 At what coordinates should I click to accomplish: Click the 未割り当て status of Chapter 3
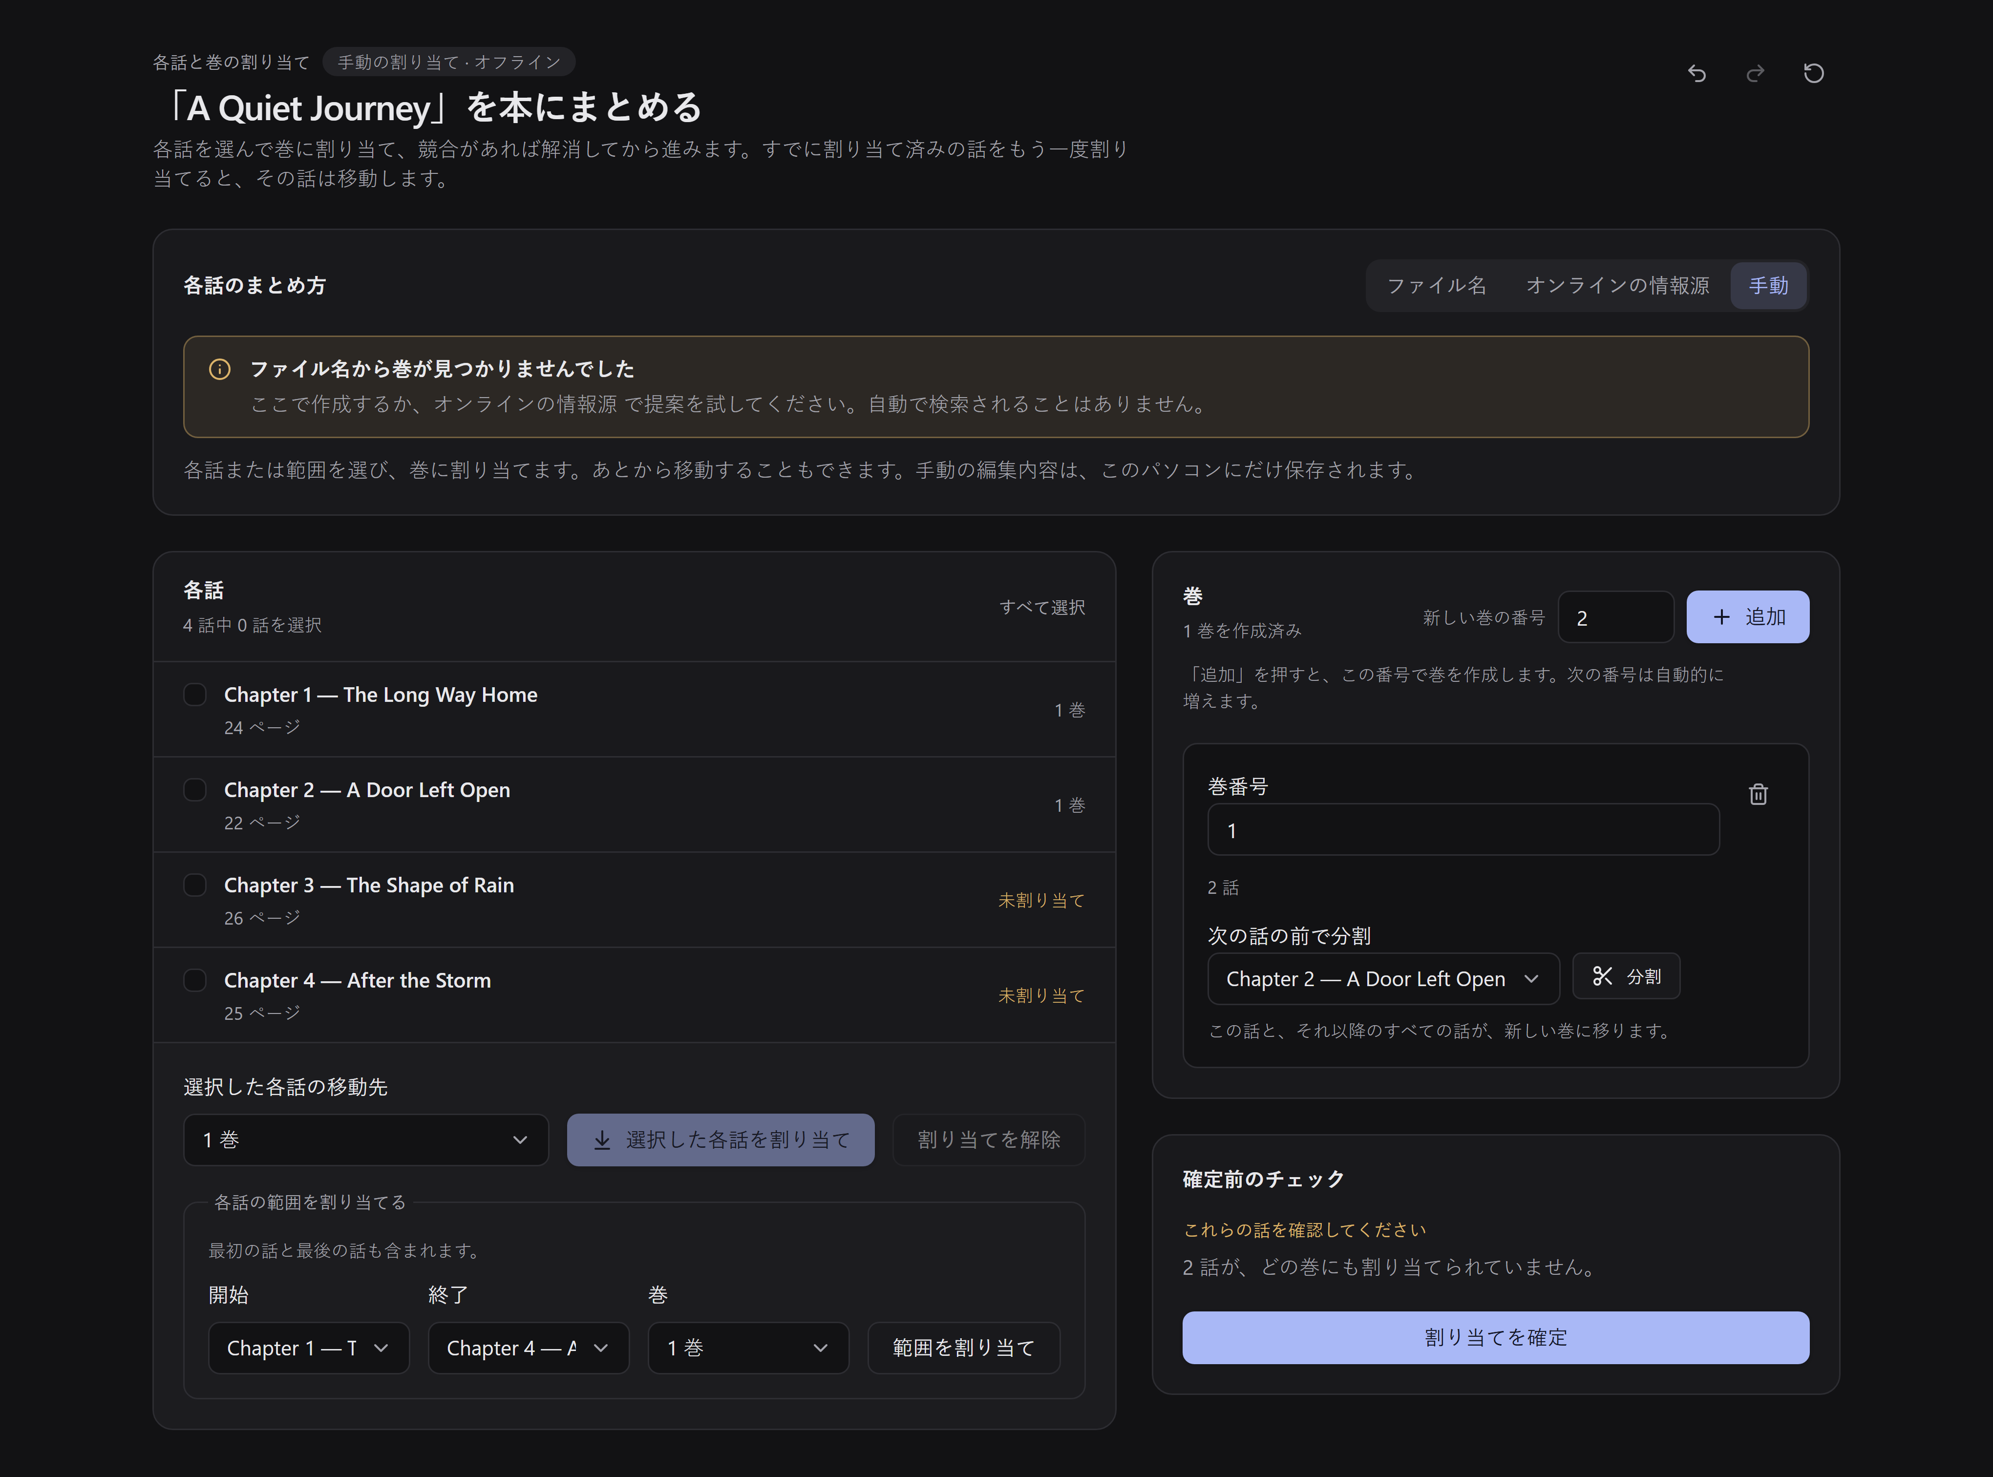(x=1041, y=900)
